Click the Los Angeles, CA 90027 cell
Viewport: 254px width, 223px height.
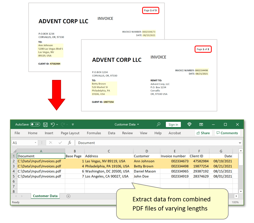[x=109, y=176]
